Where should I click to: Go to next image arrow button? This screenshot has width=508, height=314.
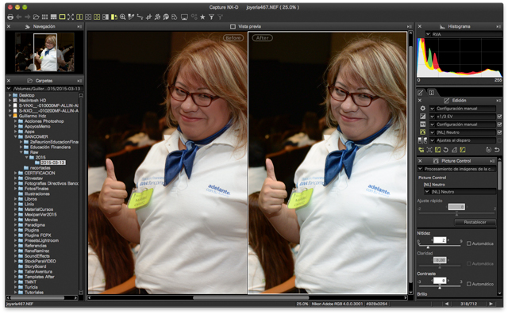[x=491, y=304]
